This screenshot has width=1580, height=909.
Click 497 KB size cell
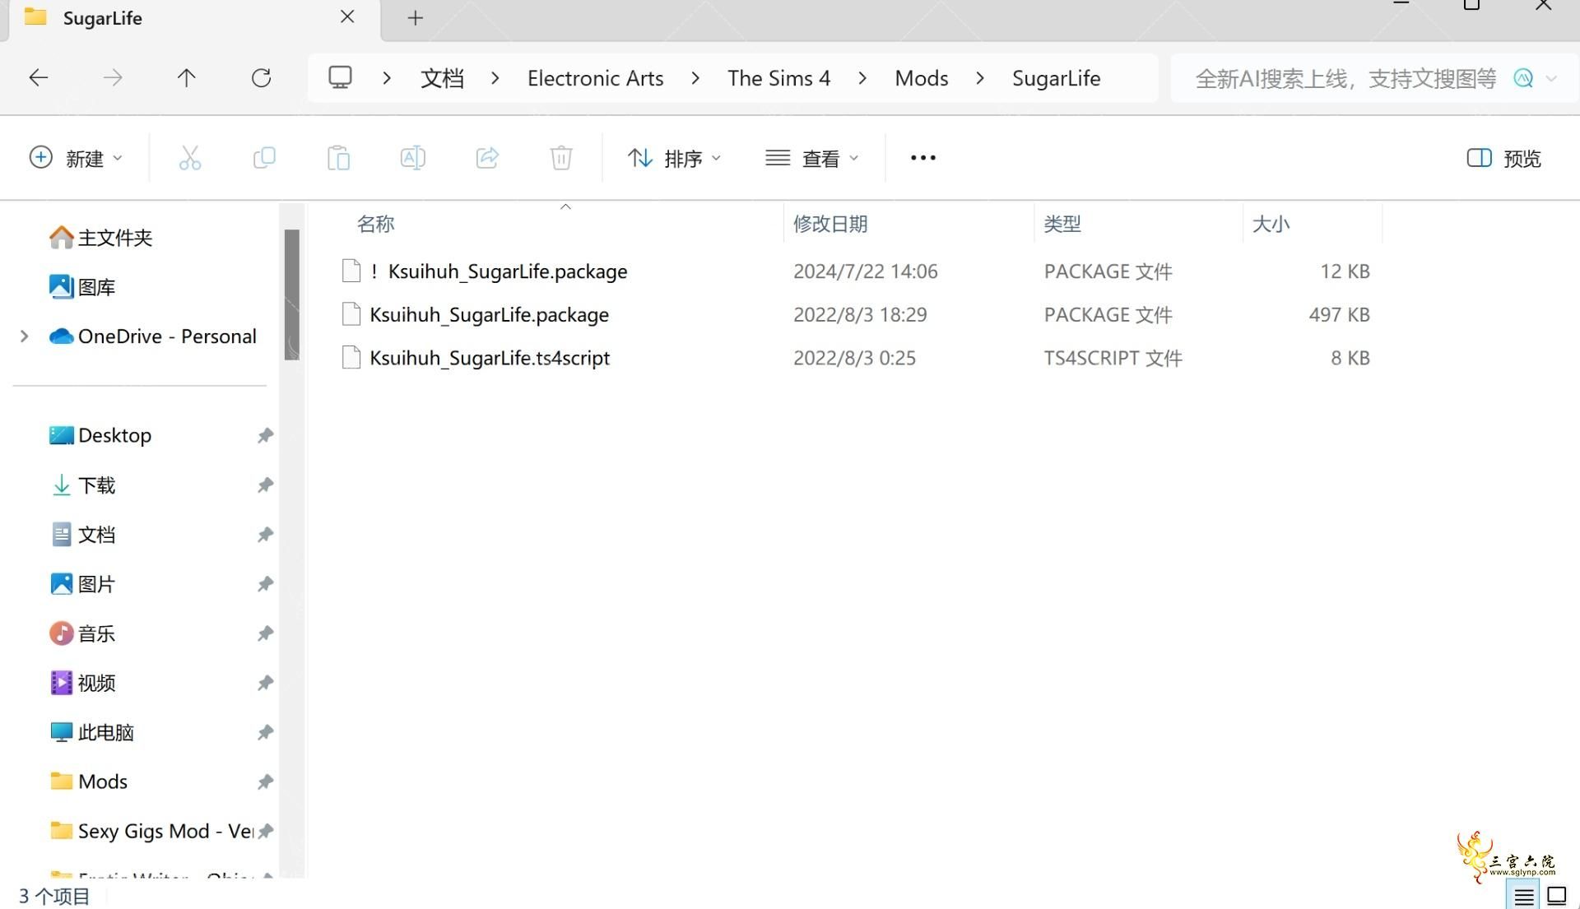pos(1339,314)
